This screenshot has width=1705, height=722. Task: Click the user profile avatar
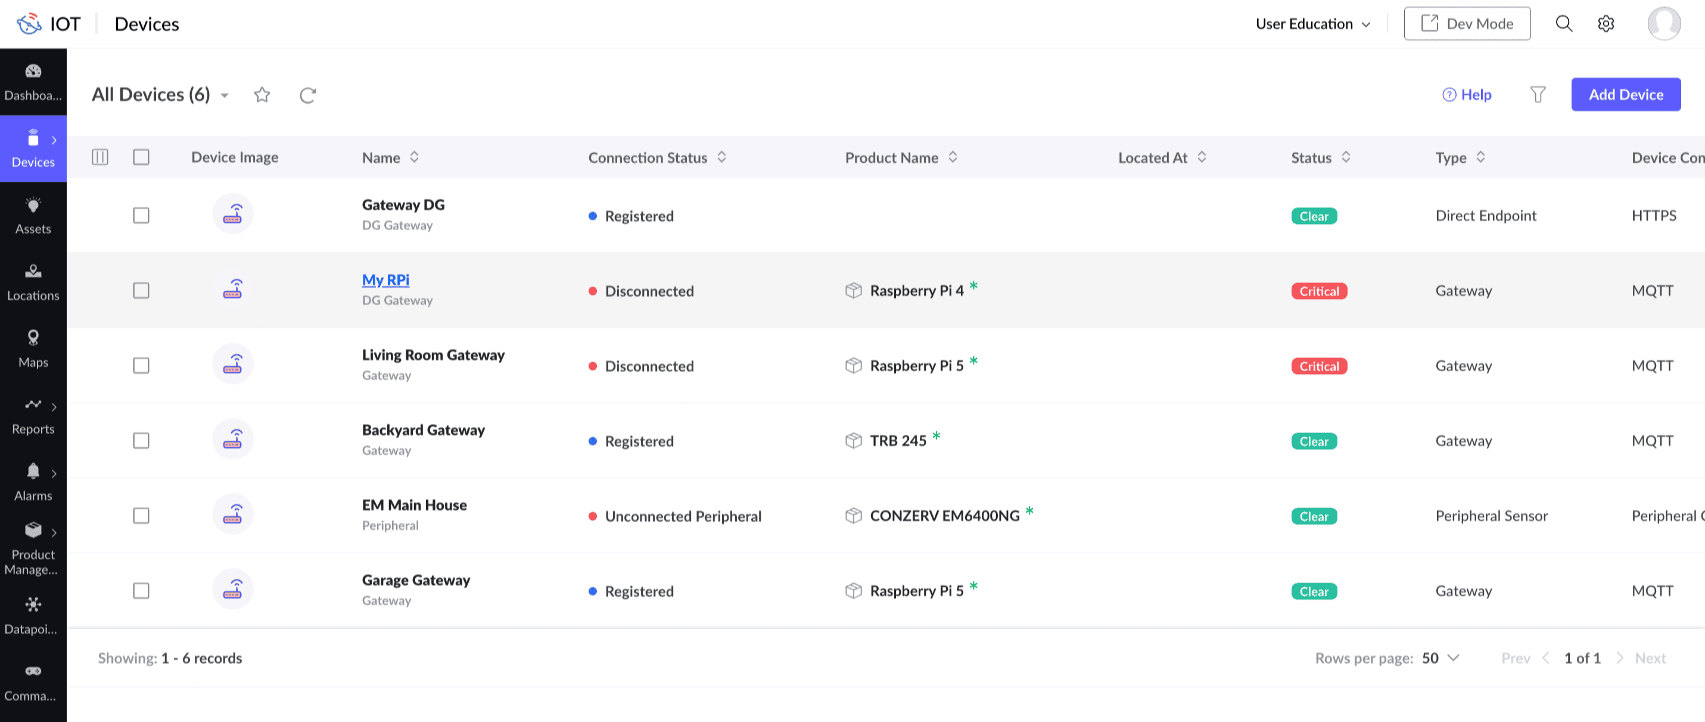pyautogui.click(x=1663, y=24)
